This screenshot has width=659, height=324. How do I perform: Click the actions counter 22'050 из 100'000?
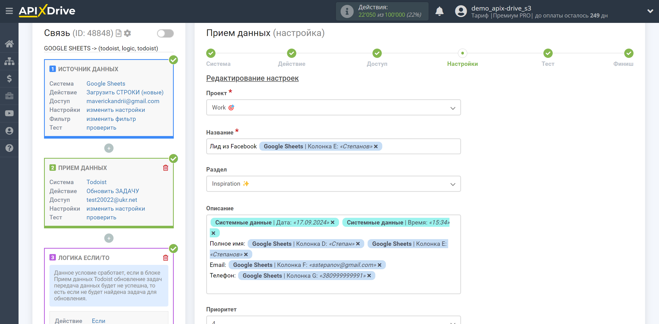pos(390,15)
